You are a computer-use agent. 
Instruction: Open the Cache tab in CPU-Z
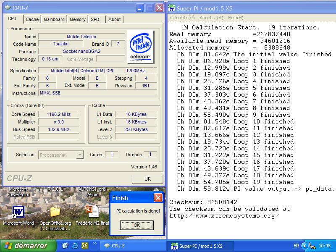pos(32,19)
